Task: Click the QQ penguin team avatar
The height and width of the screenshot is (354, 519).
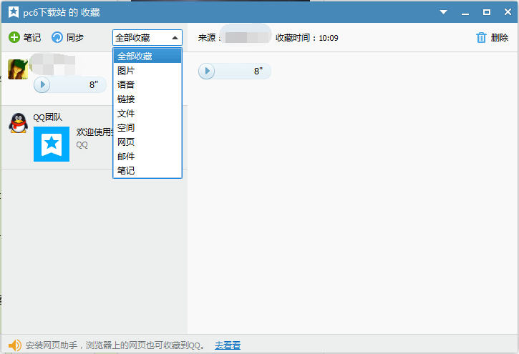Action: [18, 123]
